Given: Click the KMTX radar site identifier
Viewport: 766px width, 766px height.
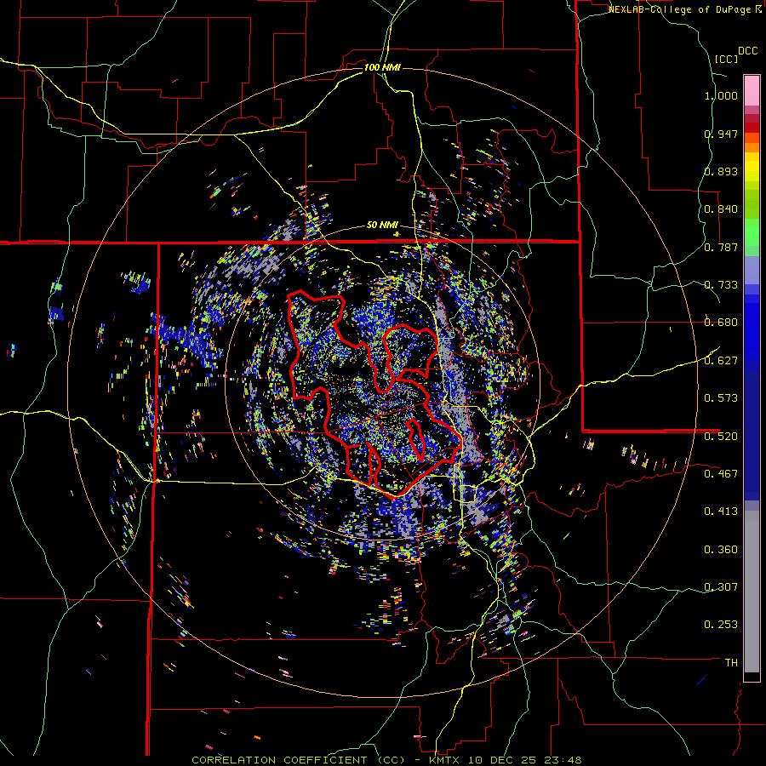Looking at the screenshot, I should tap(445, 760).
